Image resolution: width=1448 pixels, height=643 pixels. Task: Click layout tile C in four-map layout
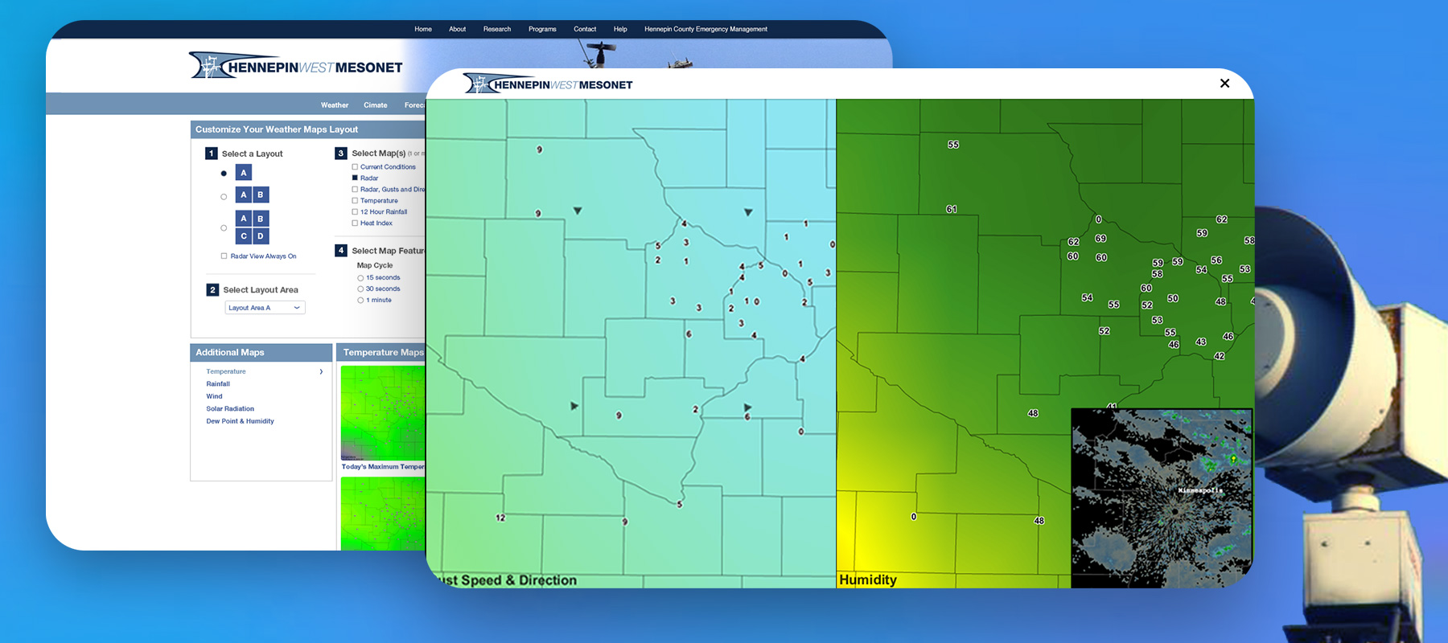click(244, 236)
